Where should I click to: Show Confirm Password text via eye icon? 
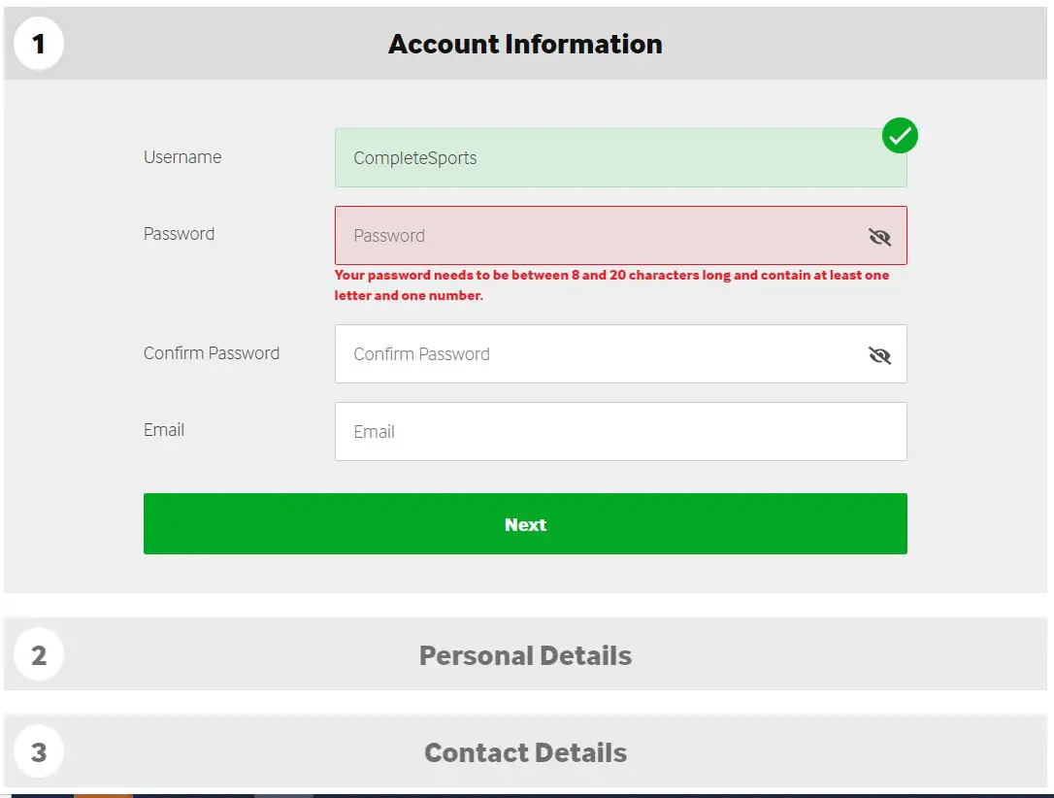pyautogui.click(x=879, y=354)
